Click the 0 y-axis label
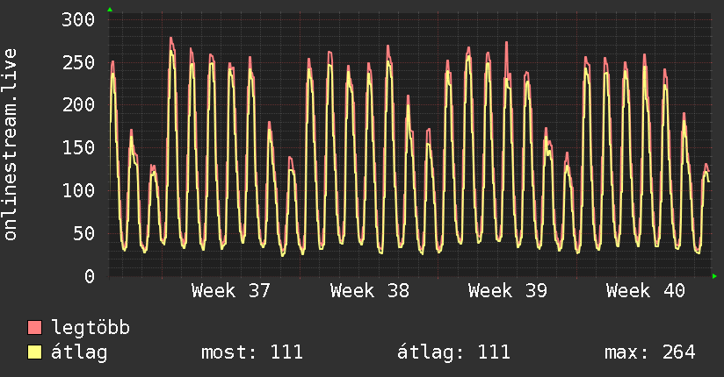Viewport: 724px width, 377px height. click(x=89, y=276)
